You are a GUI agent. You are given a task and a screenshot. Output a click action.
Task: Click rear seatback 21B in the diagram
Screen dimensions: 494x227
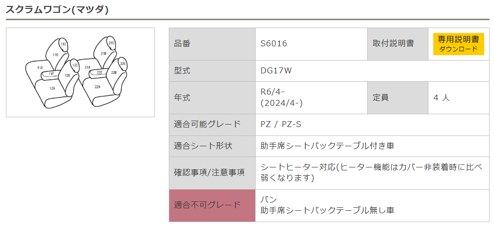pyautogui.click(x=104, y=53)
